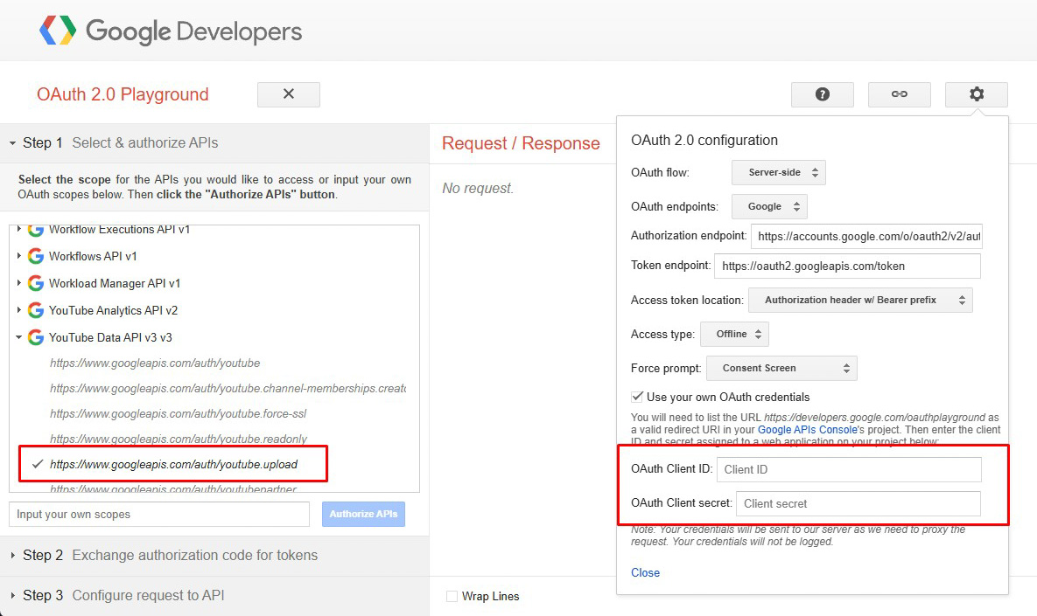
Task: Open the OAuth flow Server-side dropdown
Action: click(x=779, y=172)
